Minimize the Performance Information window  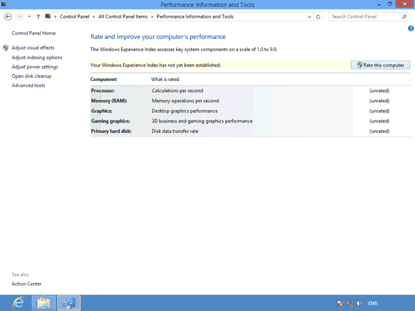tap(379, 5)
